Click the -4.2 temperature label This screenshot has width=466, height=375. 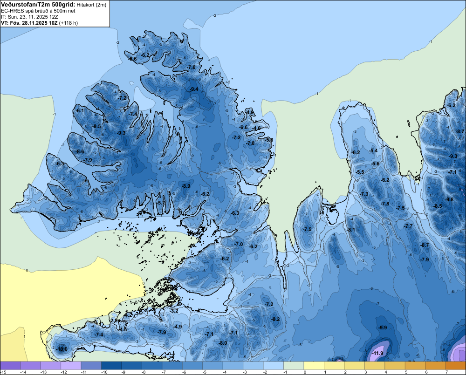[128, 314]
